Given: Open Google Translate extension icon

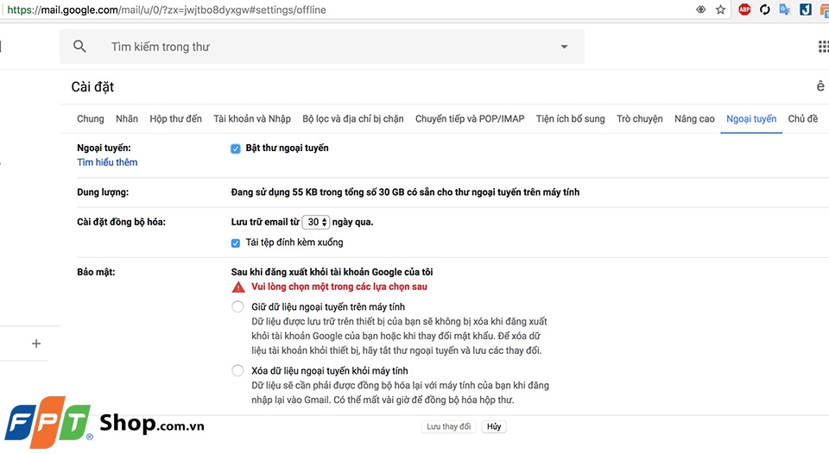Looking at the screenshot, I should (x=785, y=9).
